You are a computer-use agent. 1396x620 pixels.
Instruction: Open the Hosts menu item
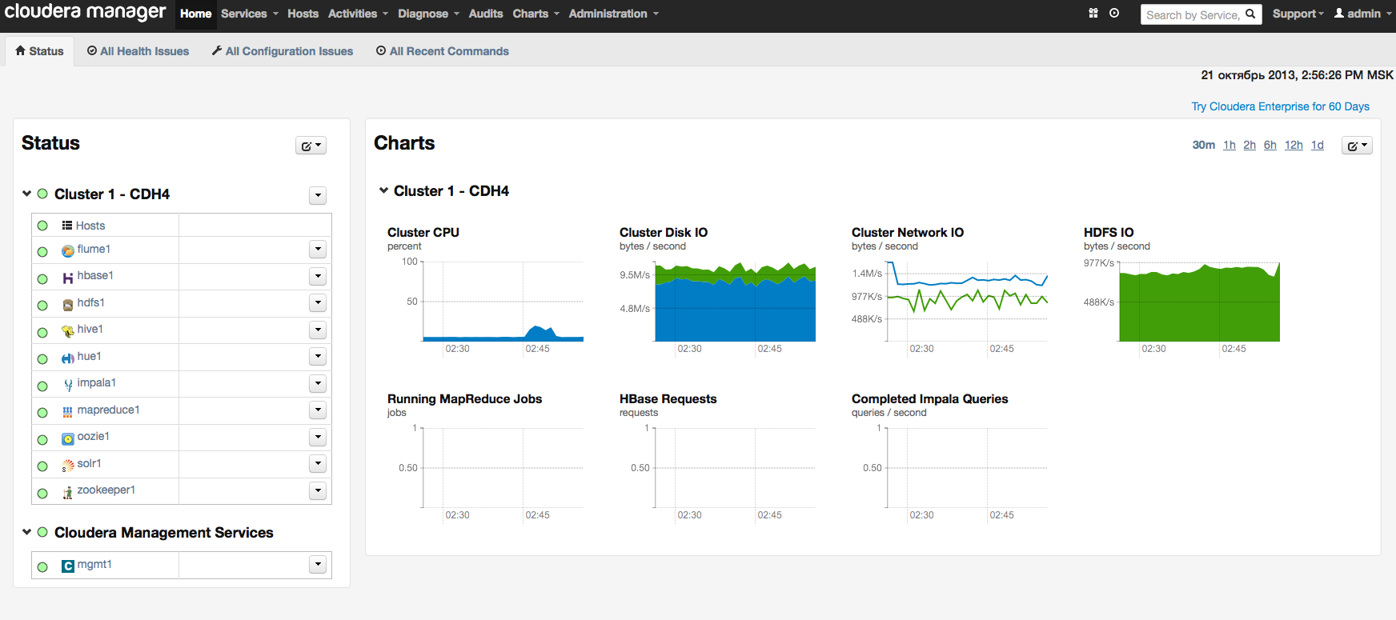[303, 14]
